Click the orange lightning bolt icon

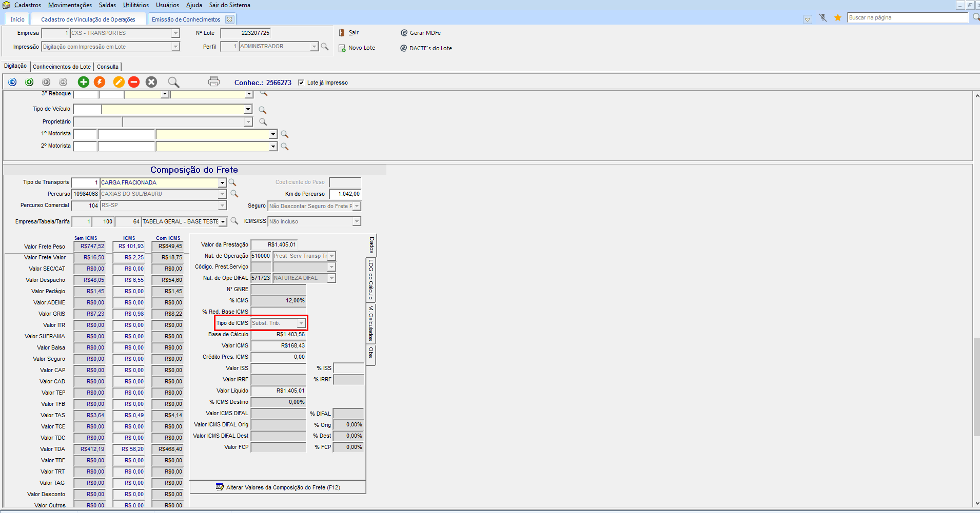[x=100, y=82]
